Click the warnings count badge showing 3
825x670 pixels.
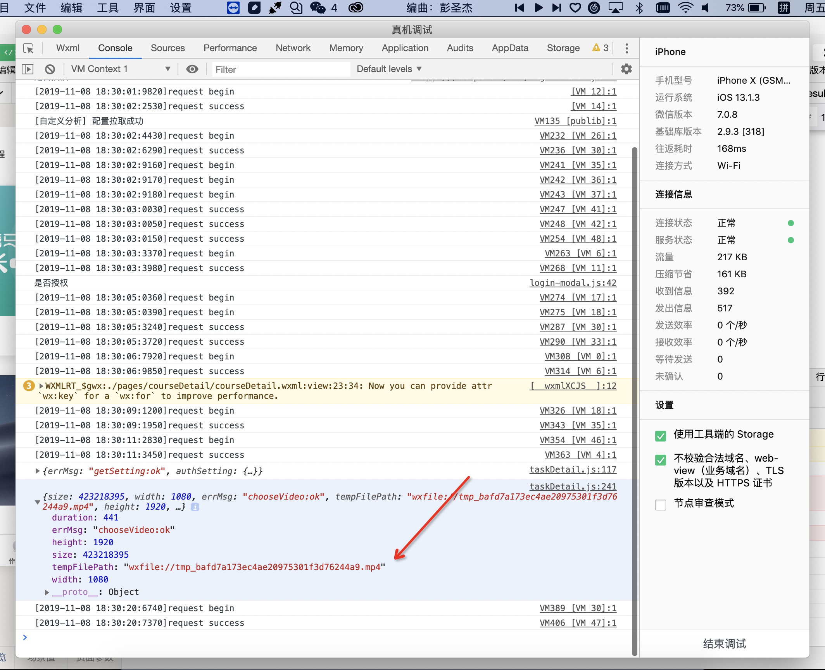click(601, 48)
